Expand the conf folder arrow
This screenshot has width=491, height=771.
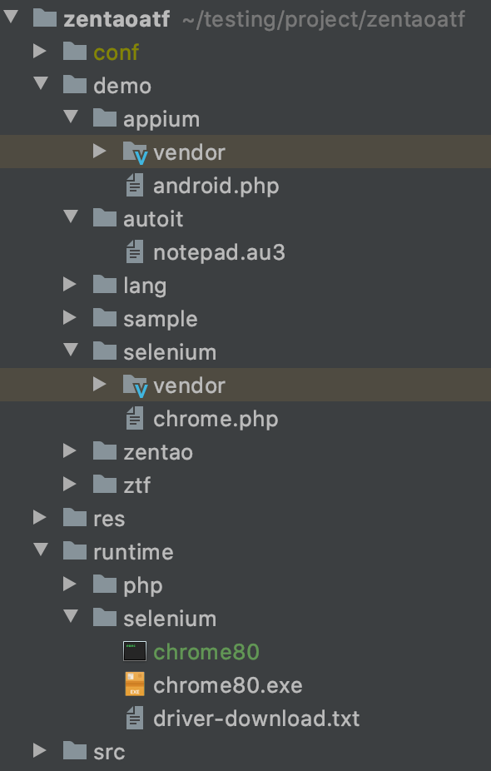[39, 51]
